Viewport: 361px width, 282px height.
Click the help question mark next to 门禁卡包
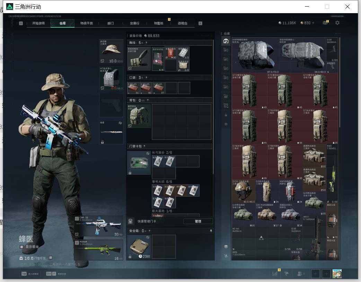144,146
